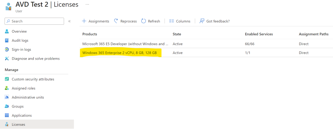Click the Administrative units icon
333x129 pixels.
[7, 97]
